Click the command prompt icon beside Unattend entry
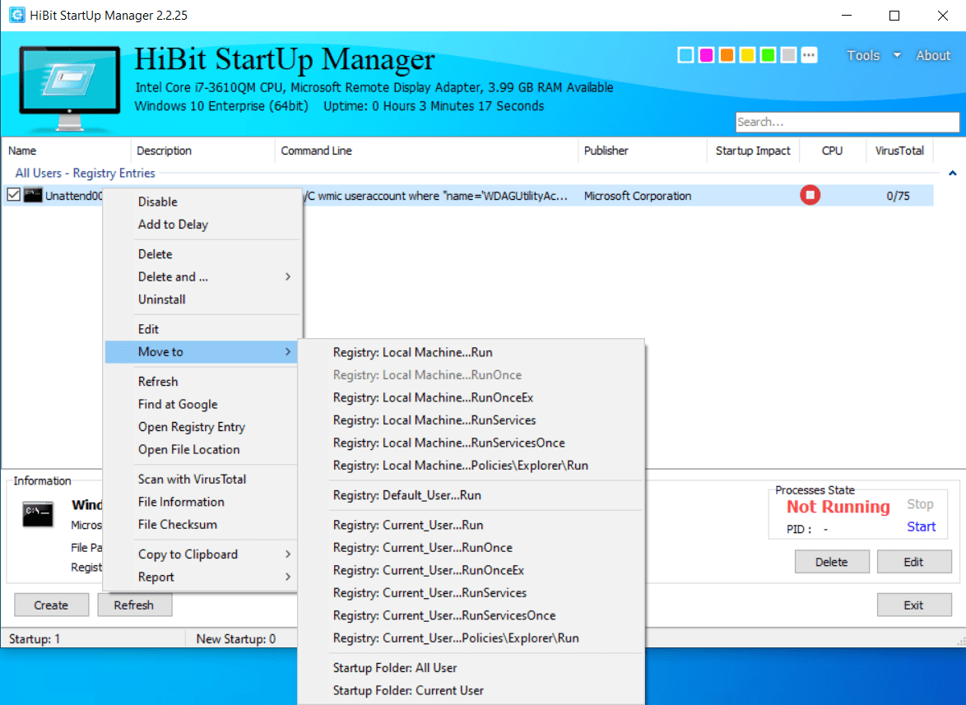Image resolution: width=966 pixels, height=705 pixels. 33,195
